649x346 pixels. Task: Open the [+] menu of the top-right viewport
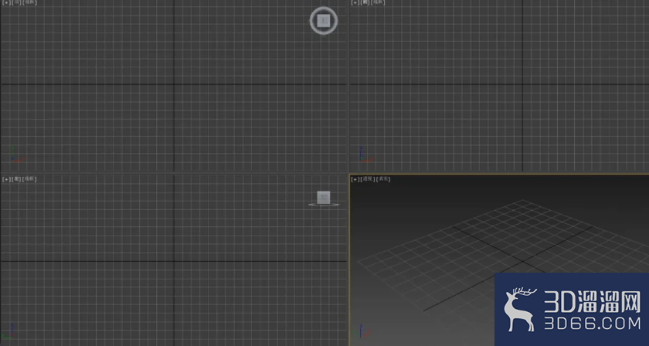[355, 2]
